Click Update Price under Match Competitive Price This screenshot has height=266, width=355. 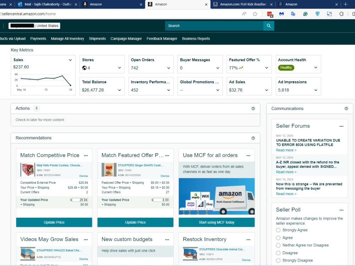(x=54, y=223)
